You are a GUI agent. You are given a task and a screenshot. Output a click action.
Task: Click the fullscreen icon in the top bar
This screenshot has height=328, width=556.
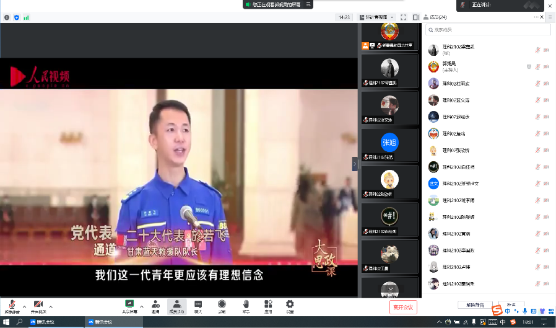tap(403, 17)
